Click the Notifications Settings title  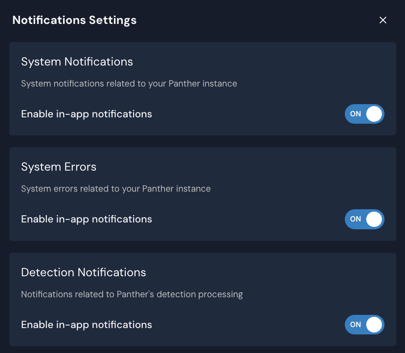click(74, 20)
